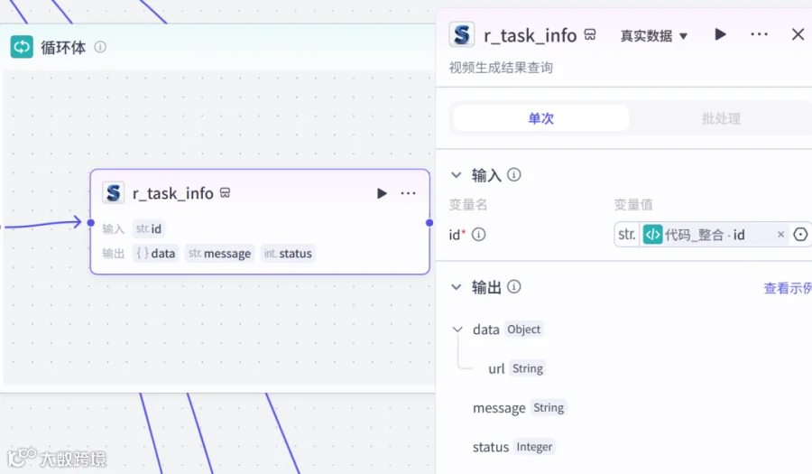Click the S plugin icon in side panel
812x474 pixels.
pyautogui.click(x=461, y=34)
